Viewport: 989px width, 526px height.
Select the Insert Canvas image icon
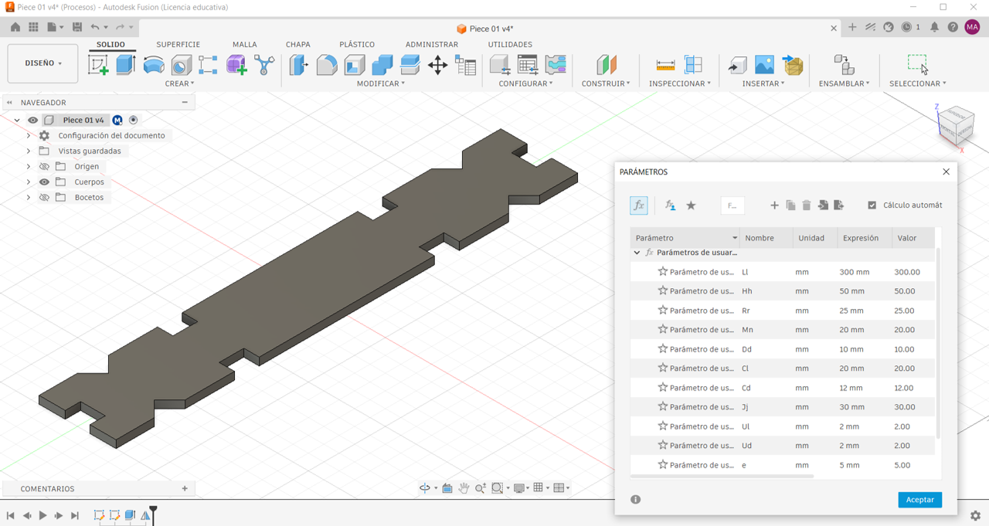coord(764,65)
